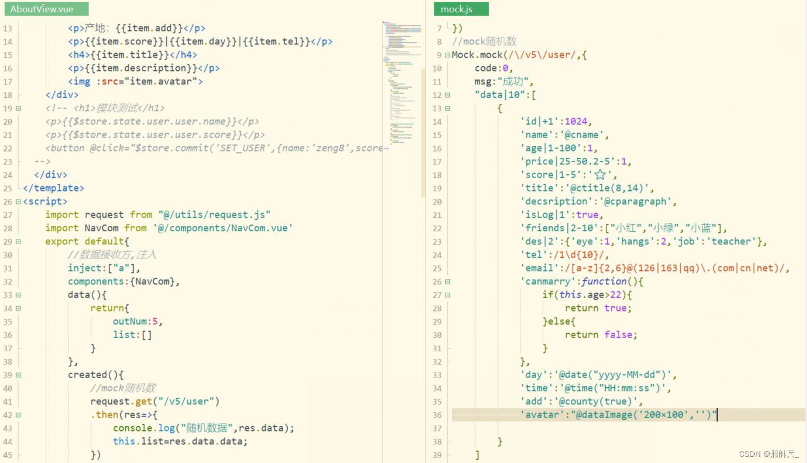Click the 'isLog|1':true line
Image resolution: width=807 pixels, height=463 pixels.
click(562, 215)
